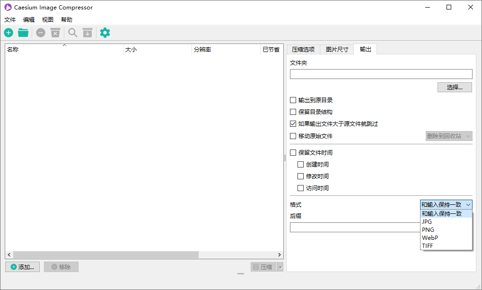
Task: Click the file list scroll left arrow
Action: [x=9, y=255]
